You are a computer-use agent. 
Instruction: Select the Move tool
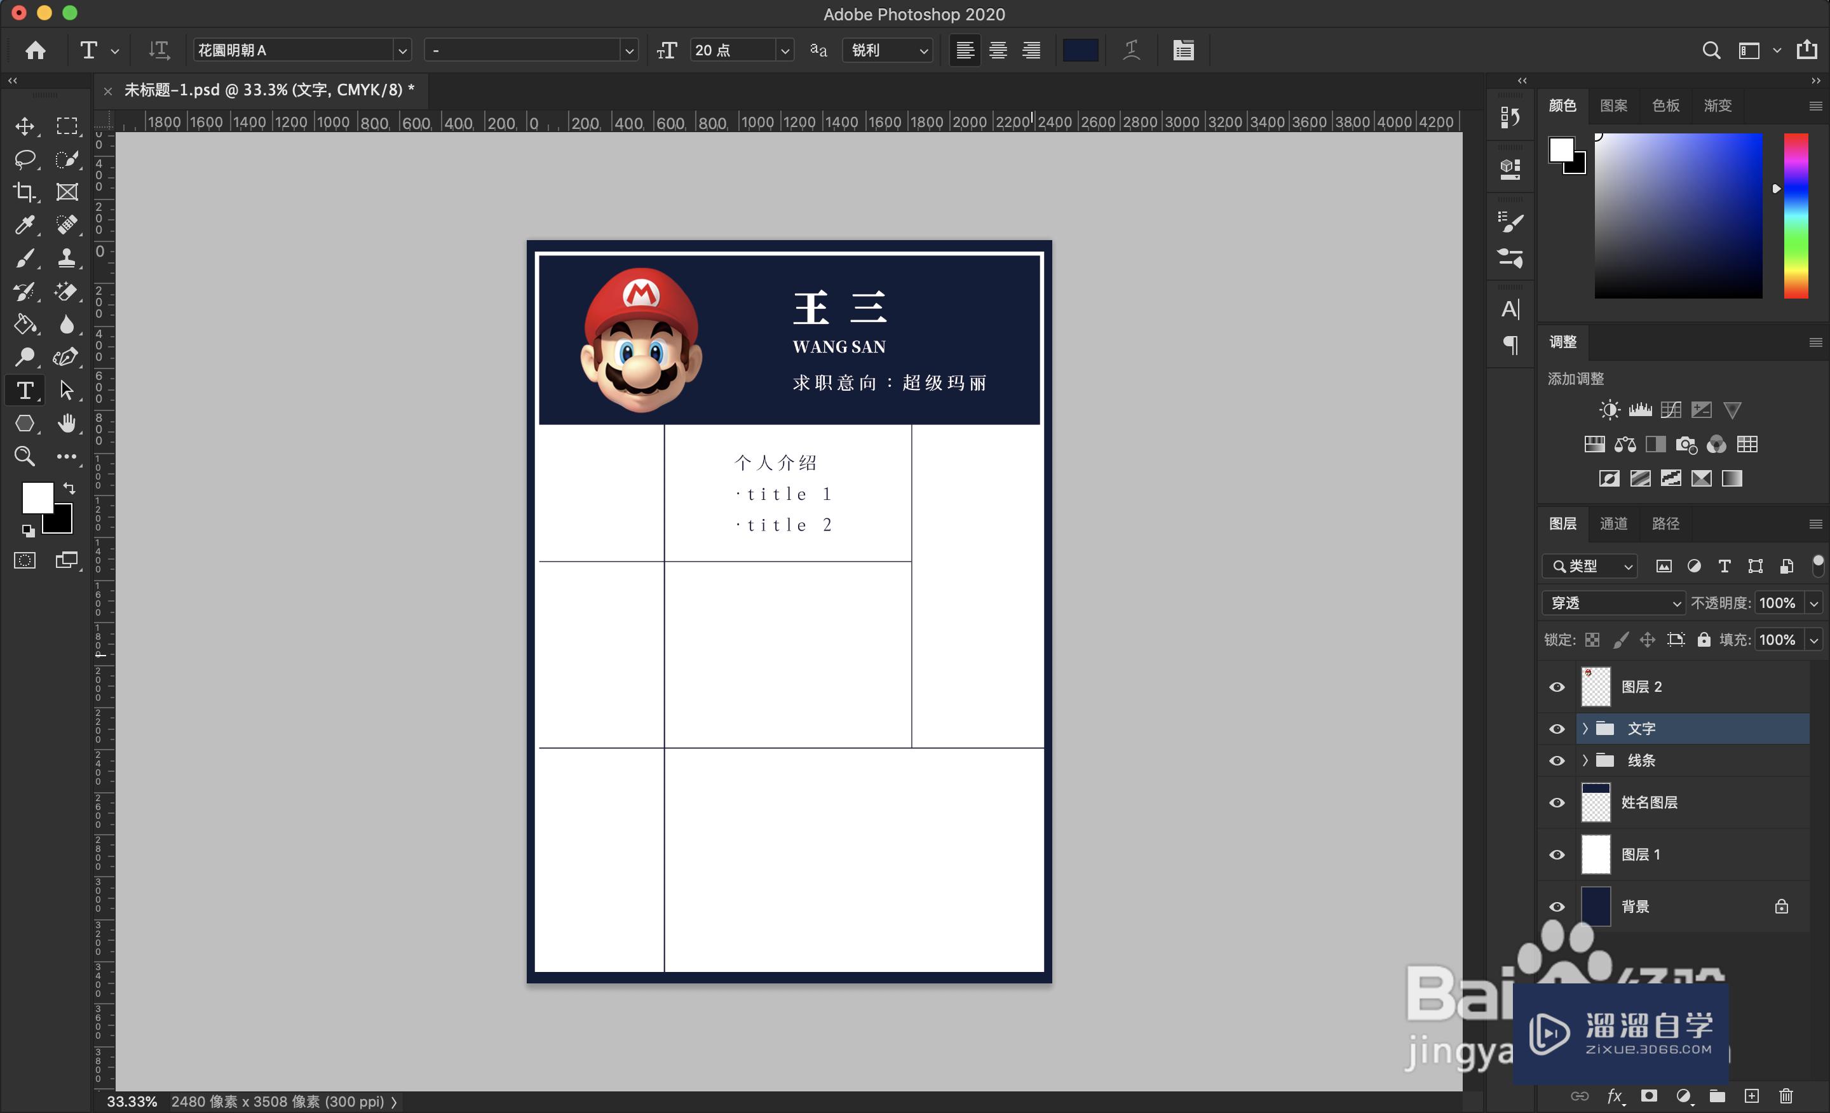pyautogui.click(x=25, y=126)
